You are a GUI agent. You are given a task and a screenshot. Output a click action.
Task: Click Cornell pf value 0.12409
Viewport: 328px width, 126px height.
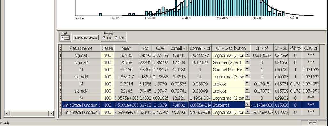pos(200,63)
